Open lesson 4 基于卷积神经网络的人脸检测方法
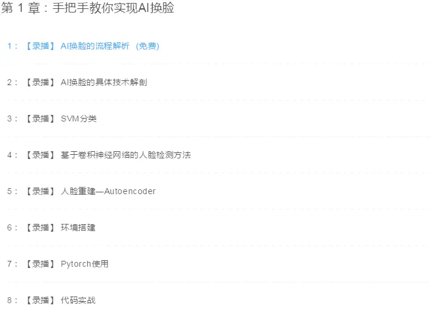The height and width of the screenshot is (315, 430). (x=126, y=155)
